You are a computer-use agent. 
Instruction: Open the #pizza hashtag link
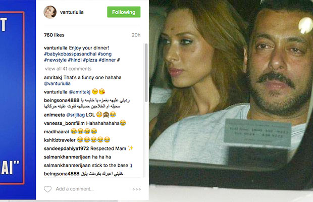[x=90, y=60]
